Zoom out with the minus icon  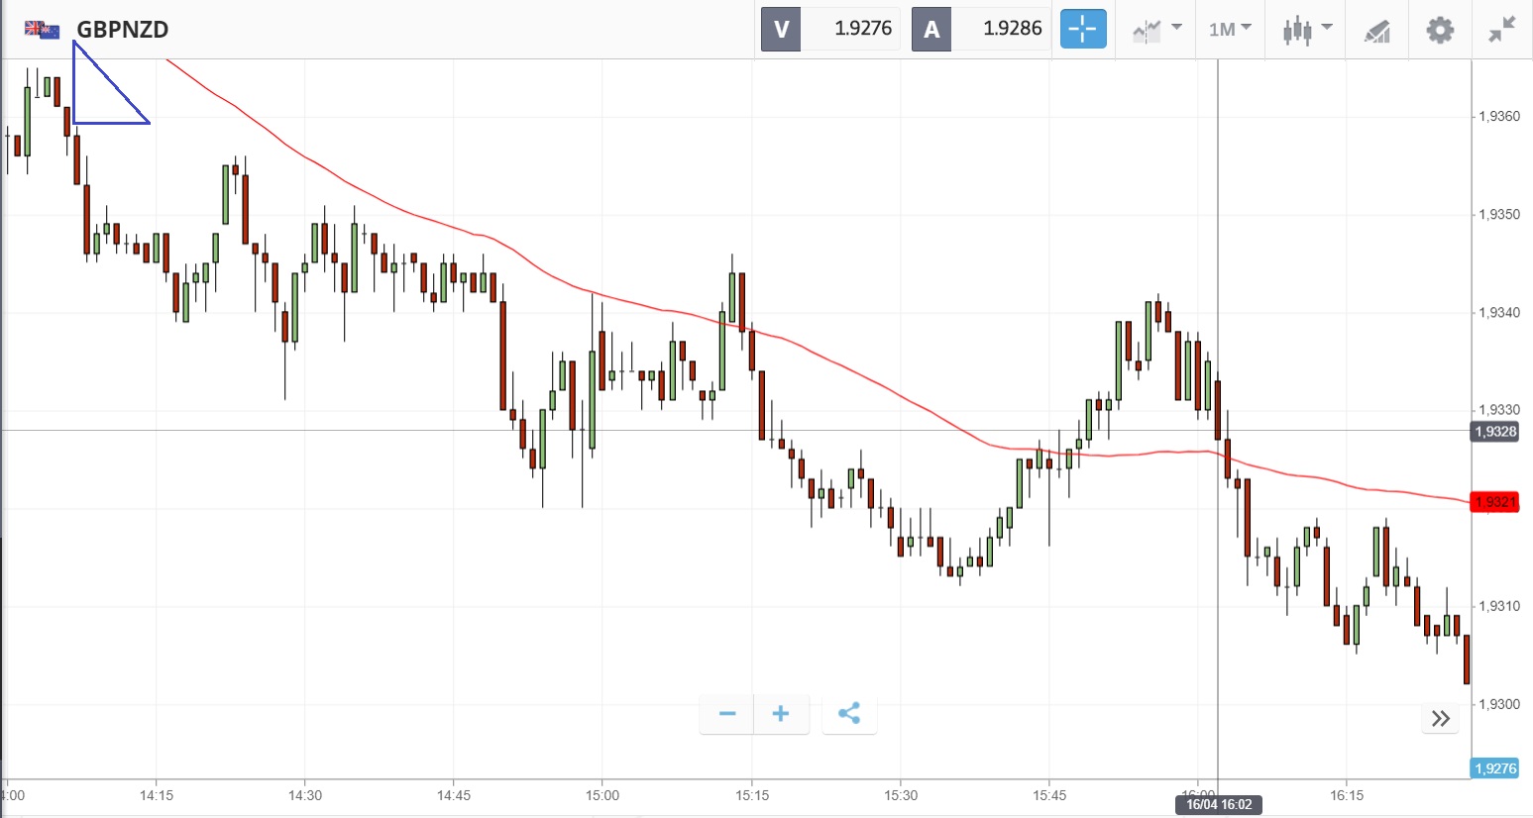tap(727, 714)
